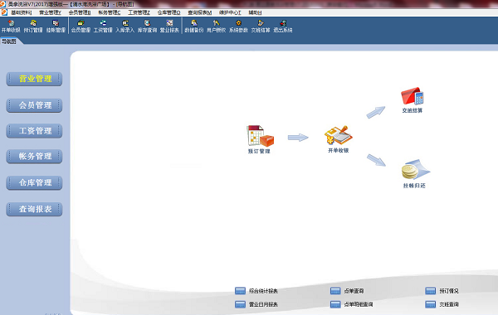Open 库存查询 from the toolbar
The width and height of the screenshot is (498, 315).
(x=147, y=27)
